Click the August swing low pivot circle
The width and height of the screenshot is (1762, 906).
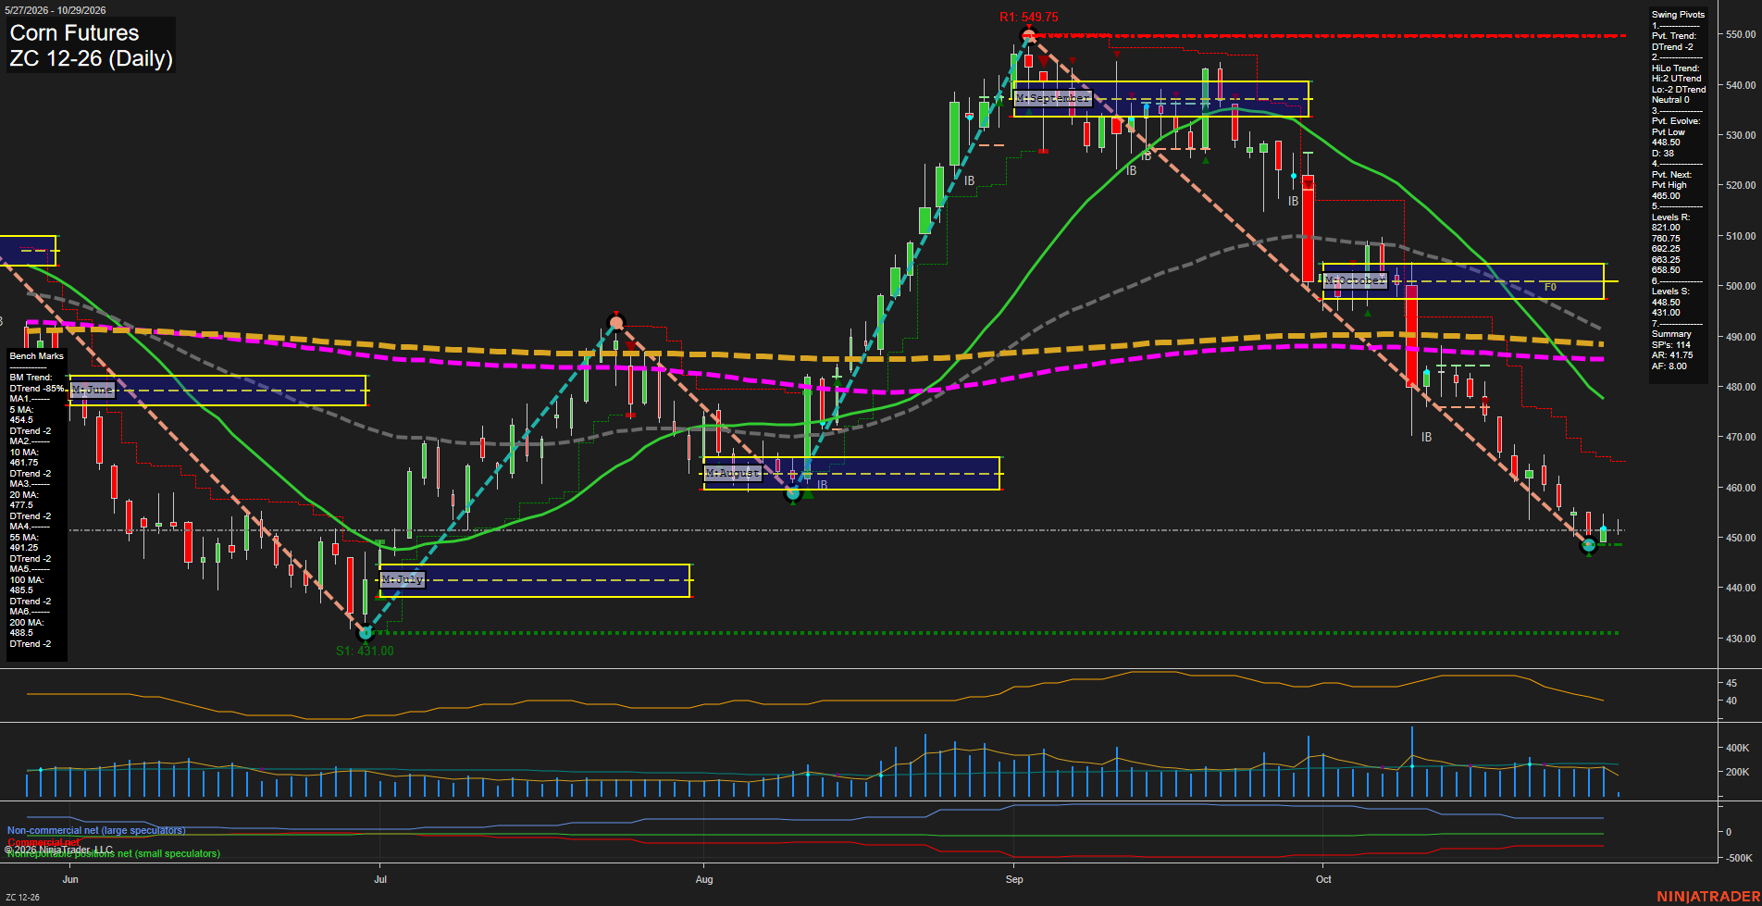792,494
